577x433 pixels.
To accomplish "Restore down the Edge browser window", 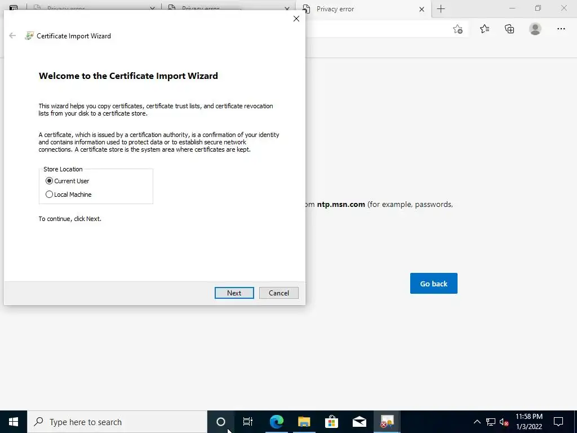I will point(538,8).
